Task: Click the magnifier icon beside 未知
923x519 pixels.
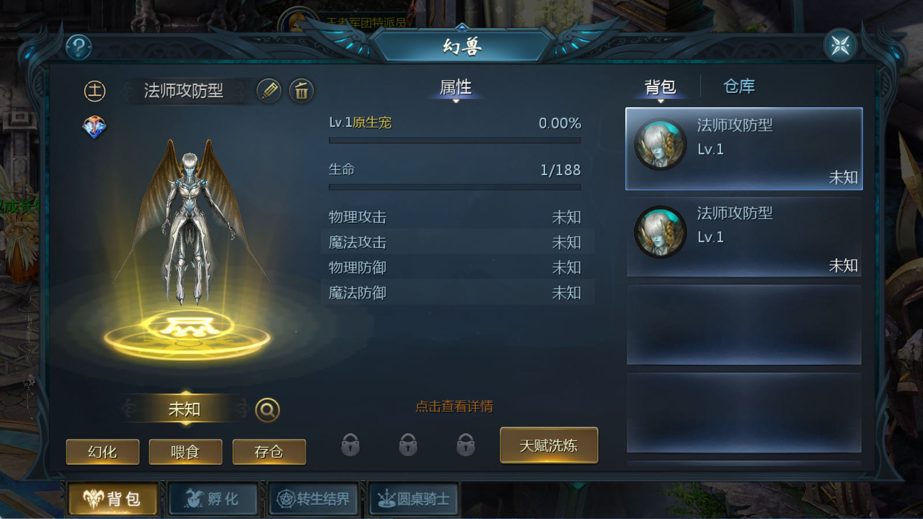Action: click(x=267, y=410)
